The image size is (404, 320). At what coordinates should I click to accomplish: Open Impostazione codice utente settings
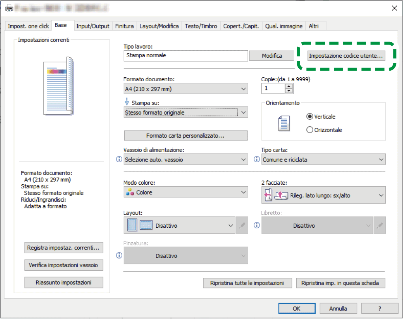[x=346, y=56]
